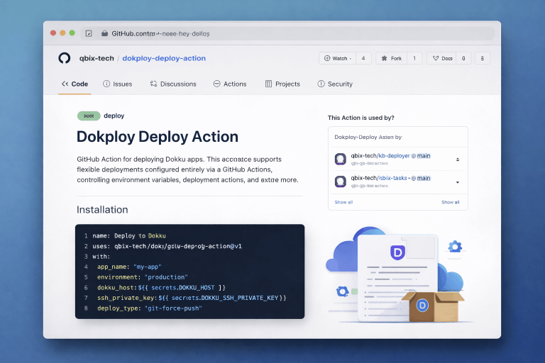Click code line 'environment: "production"'
The height and width of the screenshot is (363, 545).
[x=143, y=277]
